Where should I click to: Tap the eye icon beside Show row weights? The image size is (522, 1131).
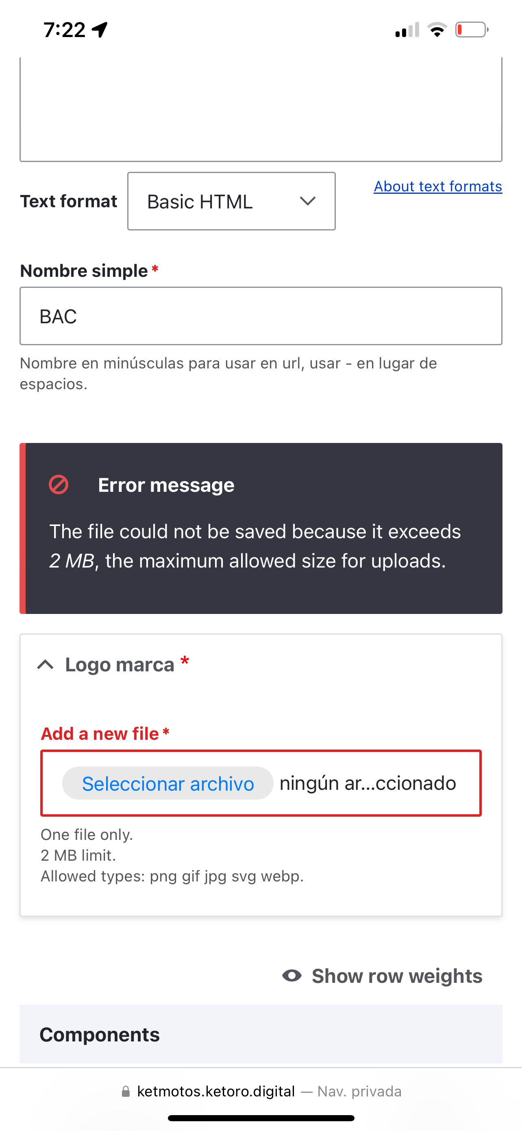pos(292,975)
